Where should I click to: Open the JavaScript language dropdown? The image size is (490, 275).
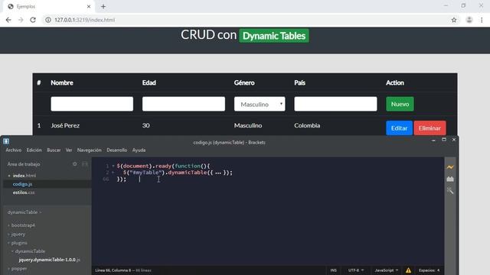click(x=386, y=270)
